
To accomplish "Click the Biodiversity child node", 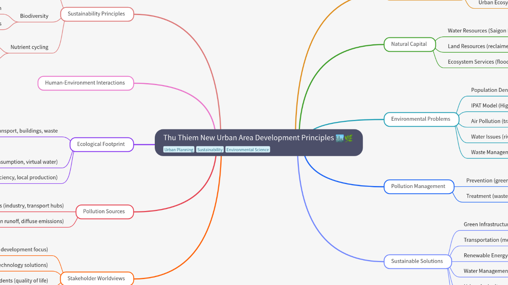I will coord(34,16).
